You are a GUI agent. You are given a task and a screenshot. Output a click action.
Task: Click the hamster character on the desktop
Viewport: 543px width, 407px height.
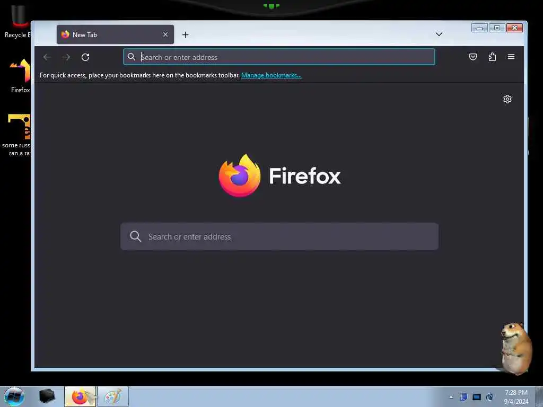515,348
